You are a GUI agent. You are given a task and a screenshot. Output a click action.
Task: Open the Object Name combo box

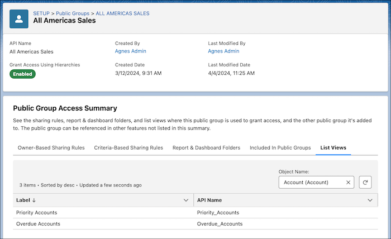pyautogui.click(x=312, y=182)
